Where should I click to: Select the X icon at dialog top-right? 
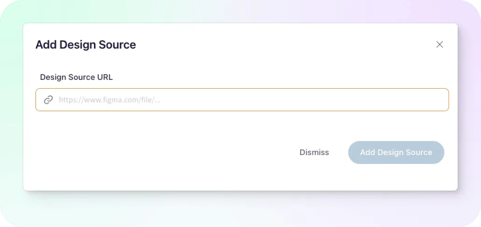[439, 44]
